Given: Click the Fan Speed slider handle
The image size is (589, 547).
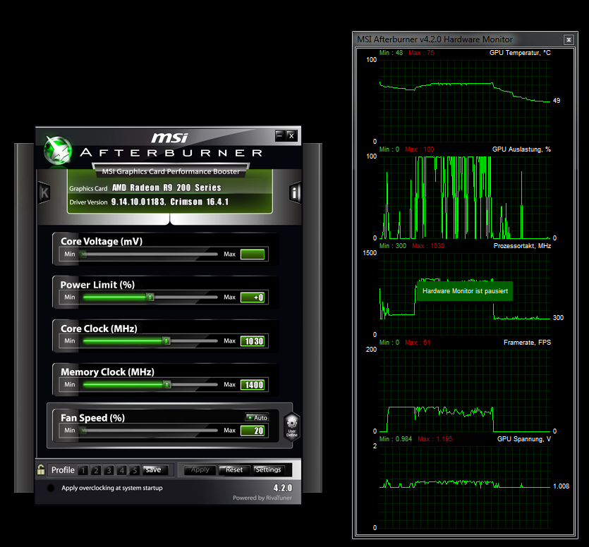Looking at the screenshot, I should 84,431.
